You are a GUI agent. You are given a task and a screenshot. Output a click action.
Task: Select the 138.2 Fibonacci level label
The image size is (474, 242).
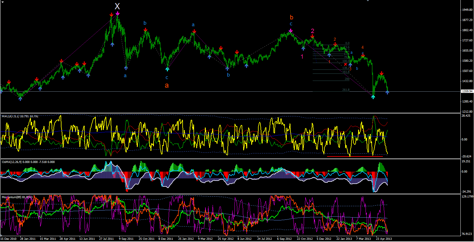point(345,68)
